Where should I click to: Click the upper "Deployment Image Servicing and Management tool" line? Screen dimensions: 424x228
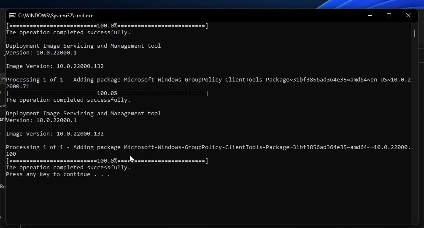click(x=83, y=46)
